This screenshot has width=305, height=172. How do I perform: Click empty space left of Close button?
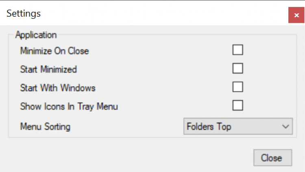tap(163, 157)
